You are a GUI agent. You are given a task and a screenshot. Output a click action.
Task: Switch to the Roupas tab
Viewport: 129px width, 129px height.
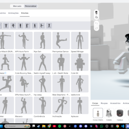point(104,103)
